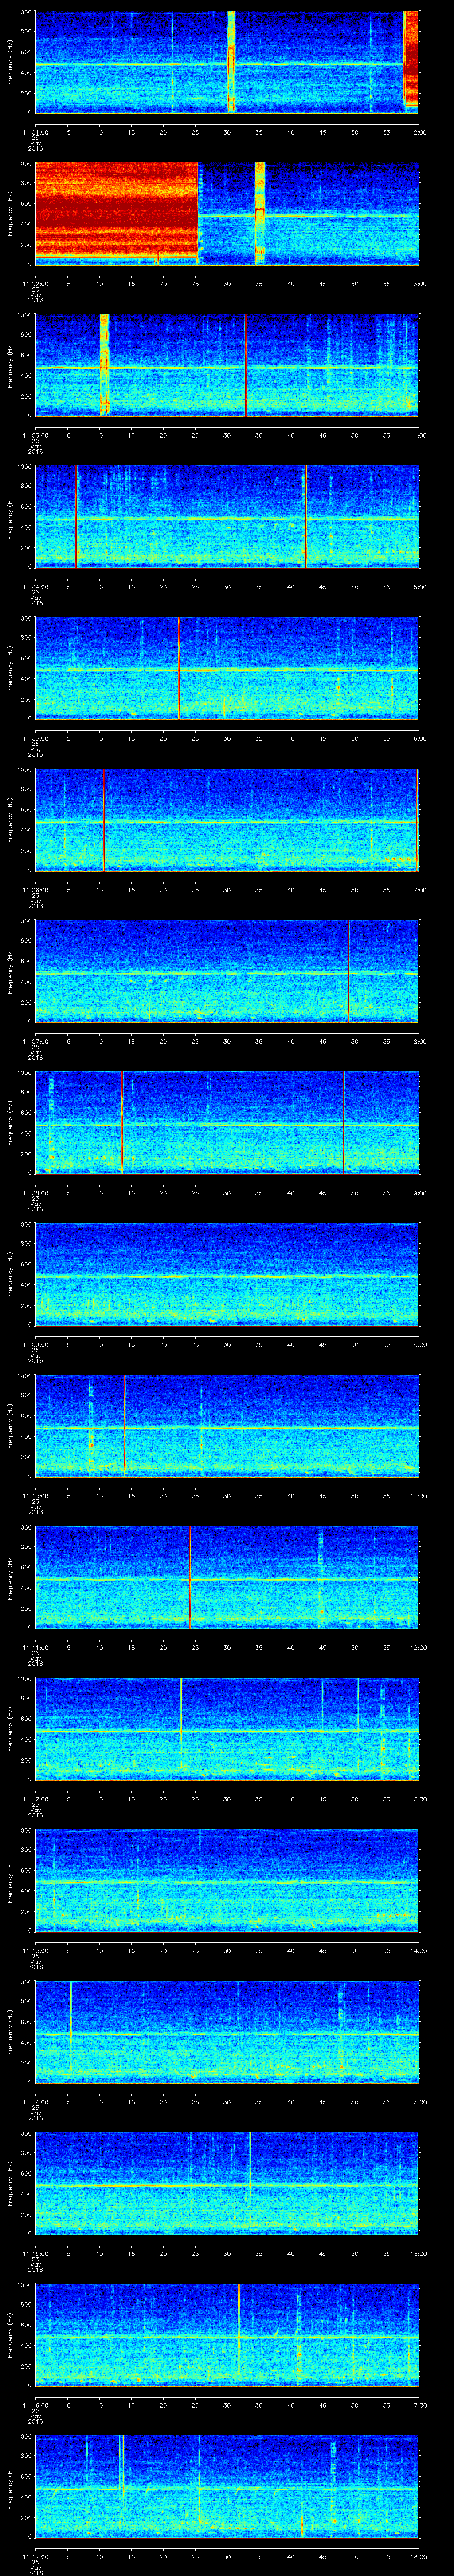Click the red line near 48 s in the 11:08:00 panel
Viewport: 454px width, 2576px height.
343,1122
